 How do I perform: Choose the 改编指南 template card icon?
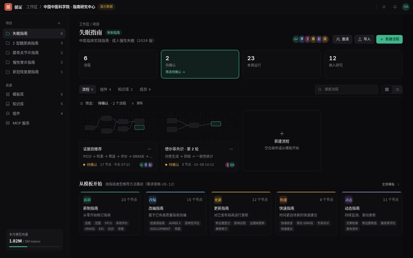tap(153, 200)
